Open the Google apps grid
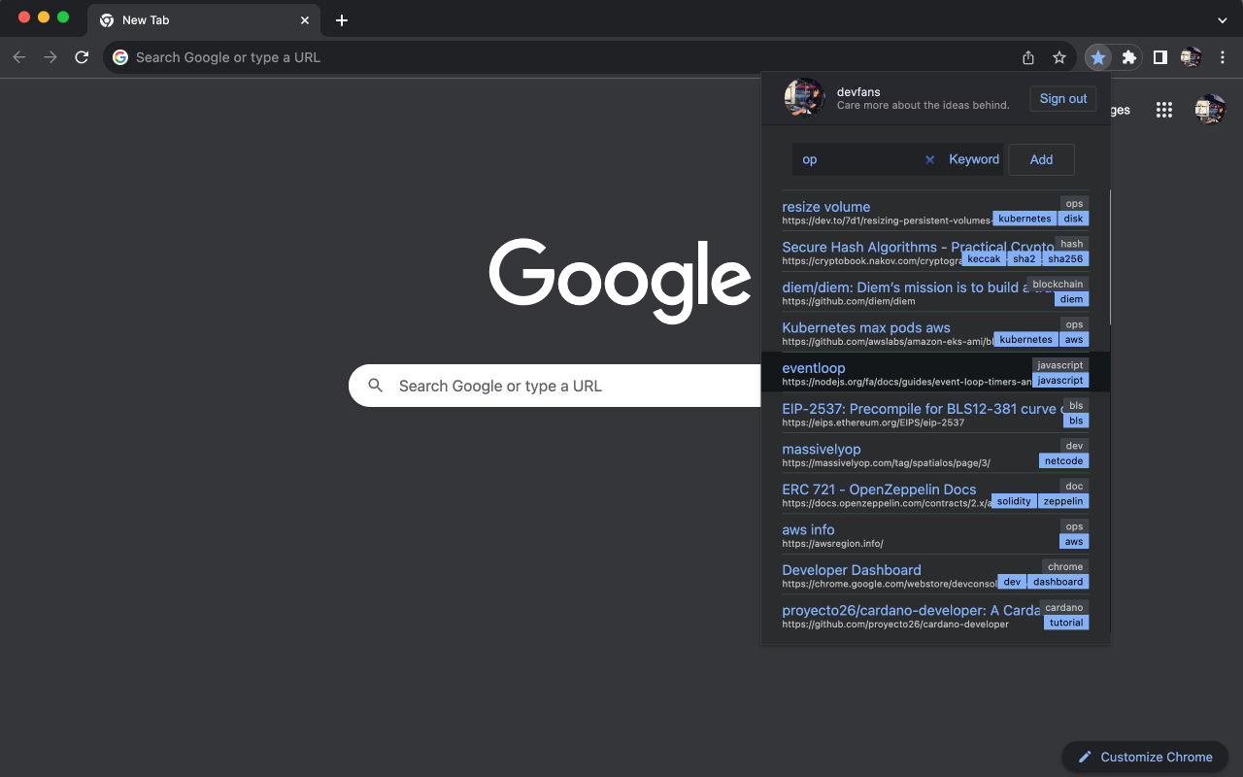The height and width of the screenshot is (777, 1243). [x=1164, y=110]
